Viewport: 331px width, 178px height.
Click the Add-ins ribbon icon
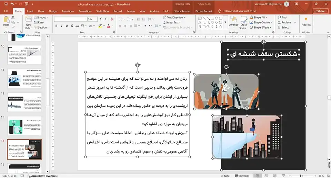pyautogui.click(x=306, y=19)
